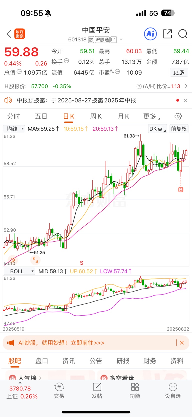The width and height of the screenshot is (192, 417).
Task: Switch to the 月K tab
Action: tap(123, 116)
